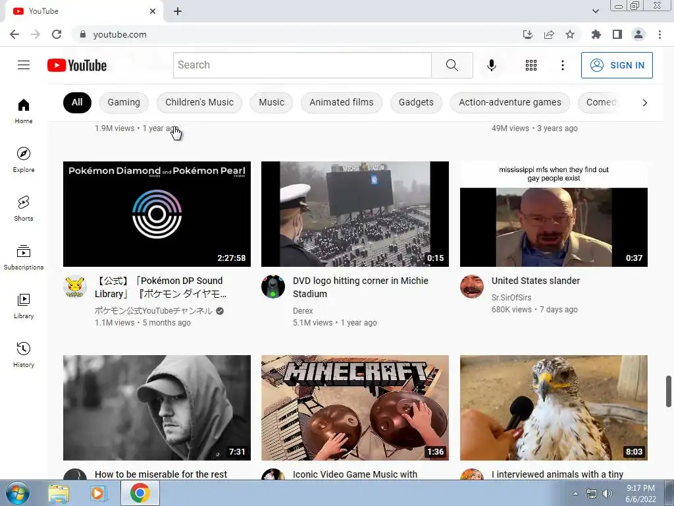Select the Music filter chip
The height and width of the screenshot is (506, 674).
(271, 102)
